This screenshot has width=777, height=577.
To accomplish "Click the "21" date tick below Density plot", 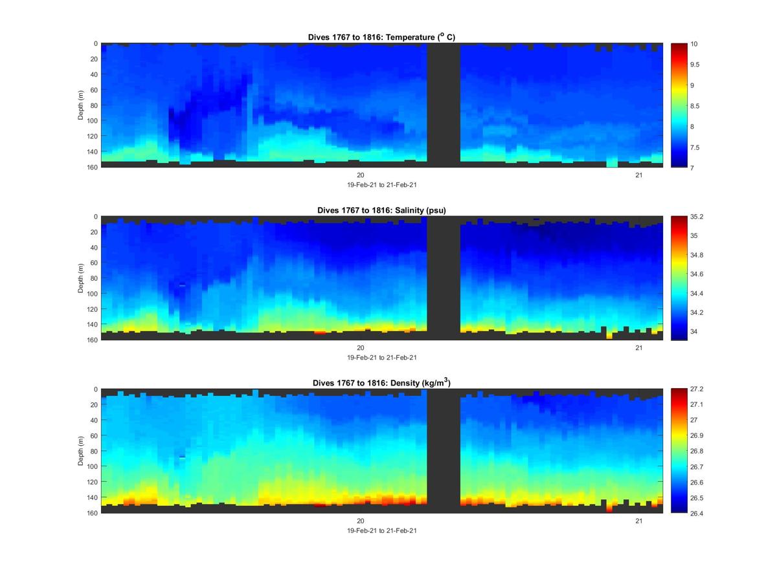I will tap(638, 521).
